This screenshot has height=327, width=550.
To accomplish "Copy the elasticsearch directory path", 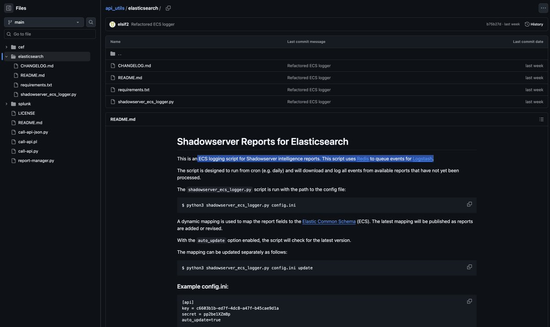I will tap(167, 7).
